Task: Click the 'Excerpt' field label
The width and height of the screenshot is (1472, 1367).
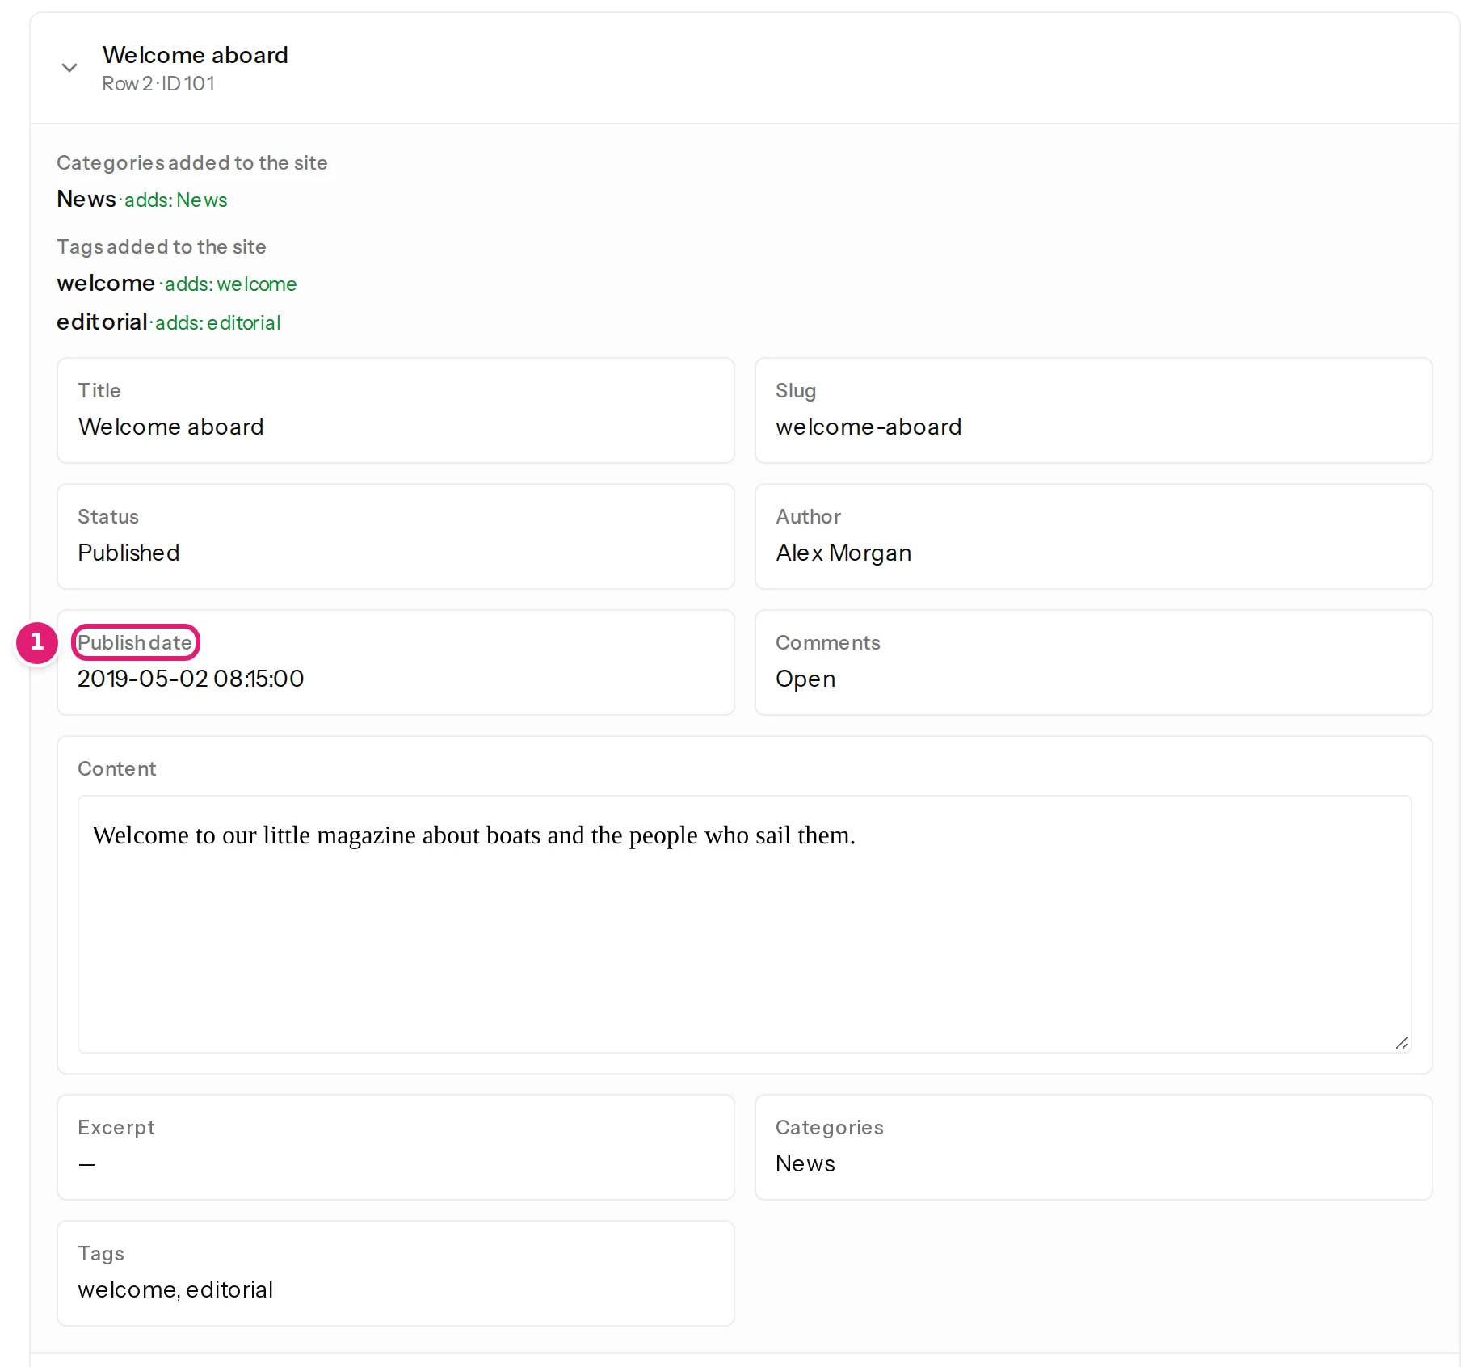Action: [116, 1127]
